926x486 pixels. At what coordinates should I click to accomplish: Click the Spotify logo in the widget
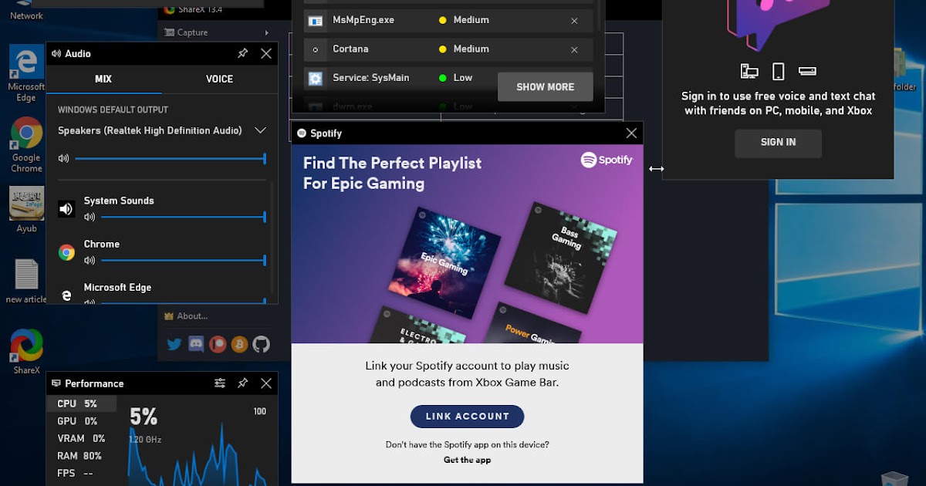click(x=607, y=160)
